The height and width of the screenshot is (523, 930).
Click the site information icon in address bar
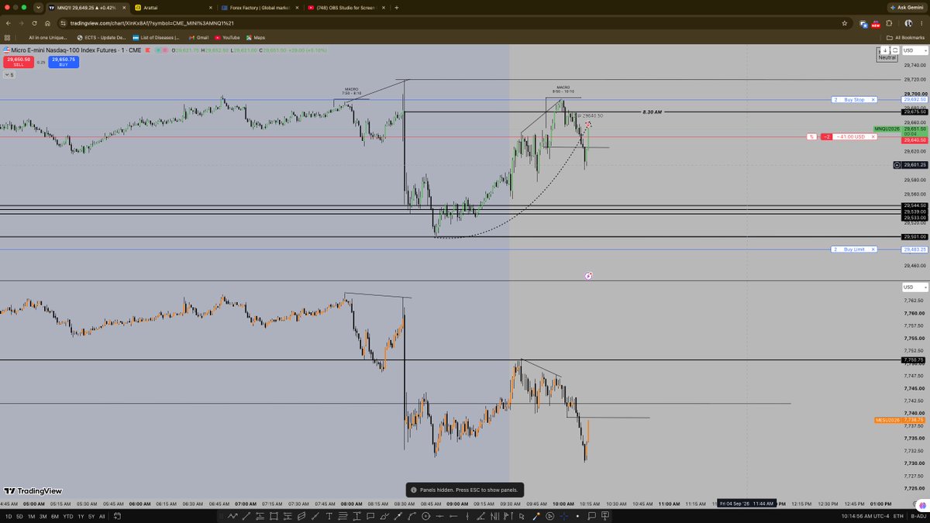(64, 23)
